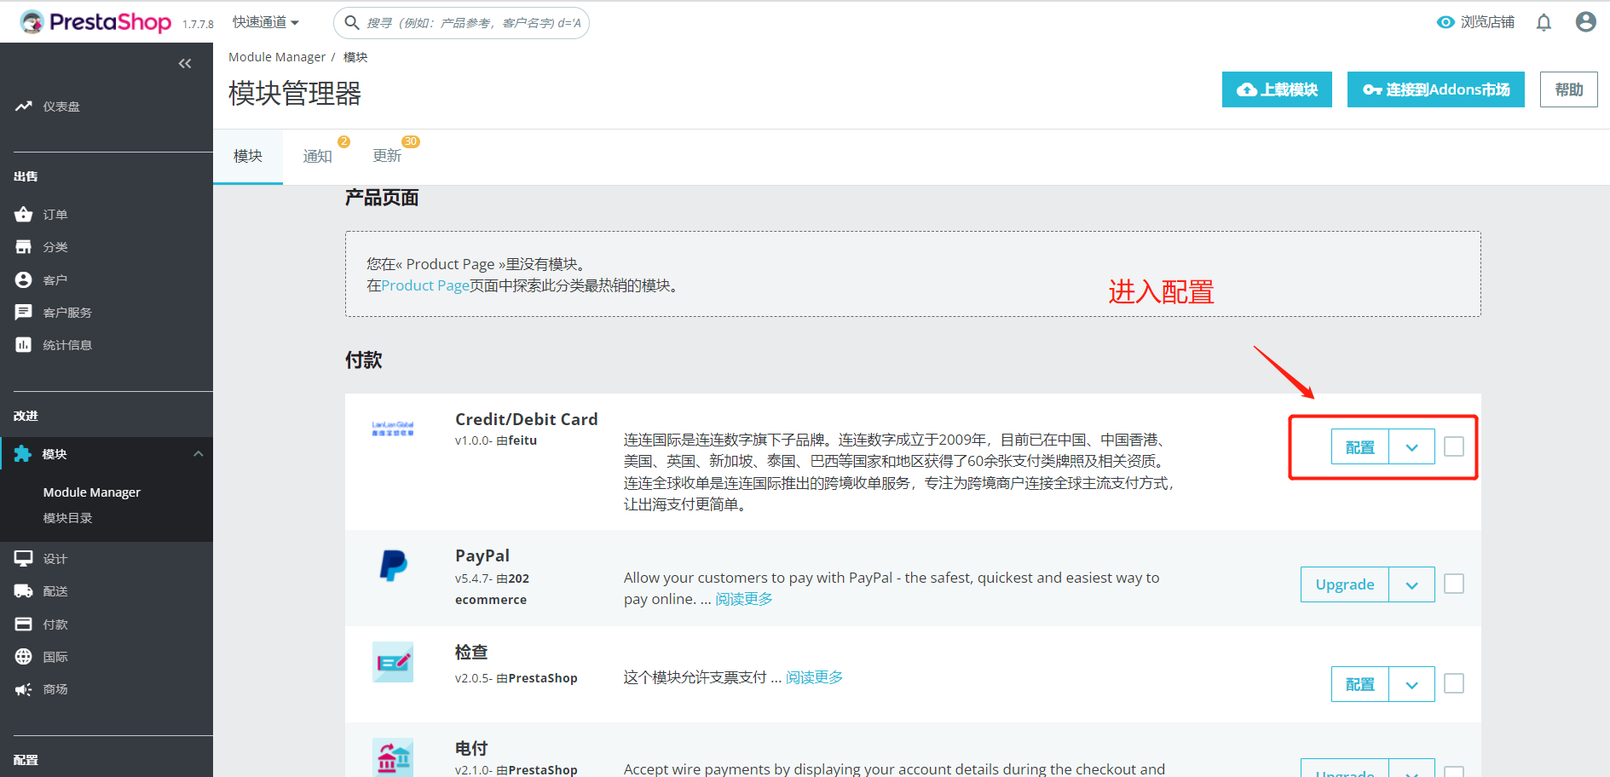Viewport: 1610px width, 777px height.
Task: Open the user account avatar icon
Action: [x=1585, y=22]
